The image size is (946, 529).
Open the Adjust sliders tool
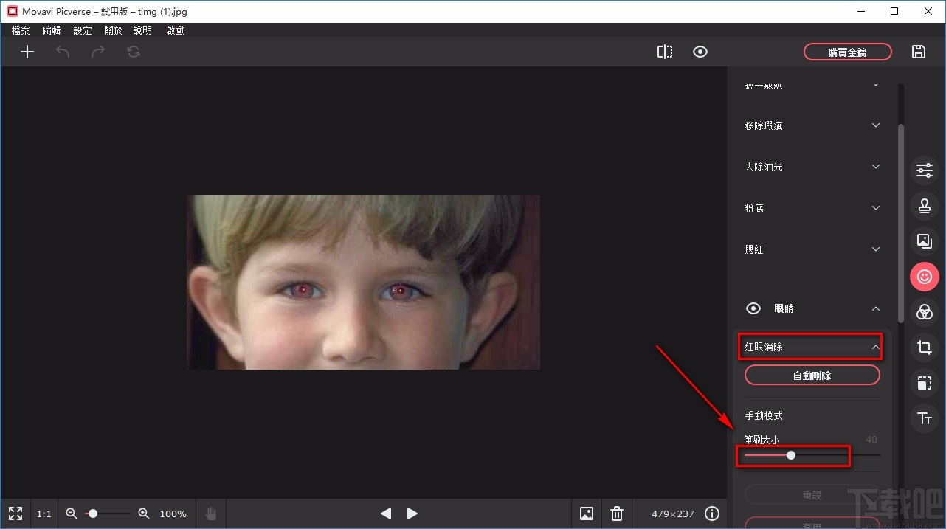tap(925, 171)
